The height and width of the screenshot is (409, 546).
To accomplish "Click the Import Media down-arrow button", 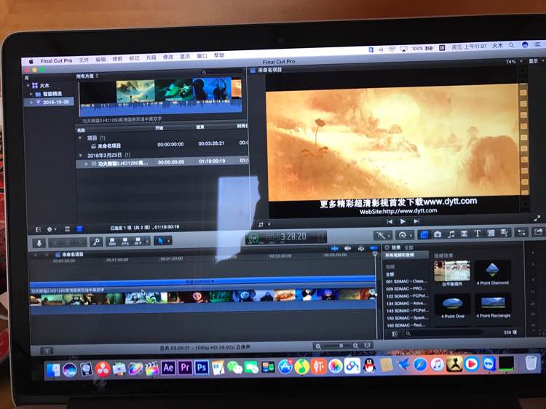I will [x=39, y=243].
